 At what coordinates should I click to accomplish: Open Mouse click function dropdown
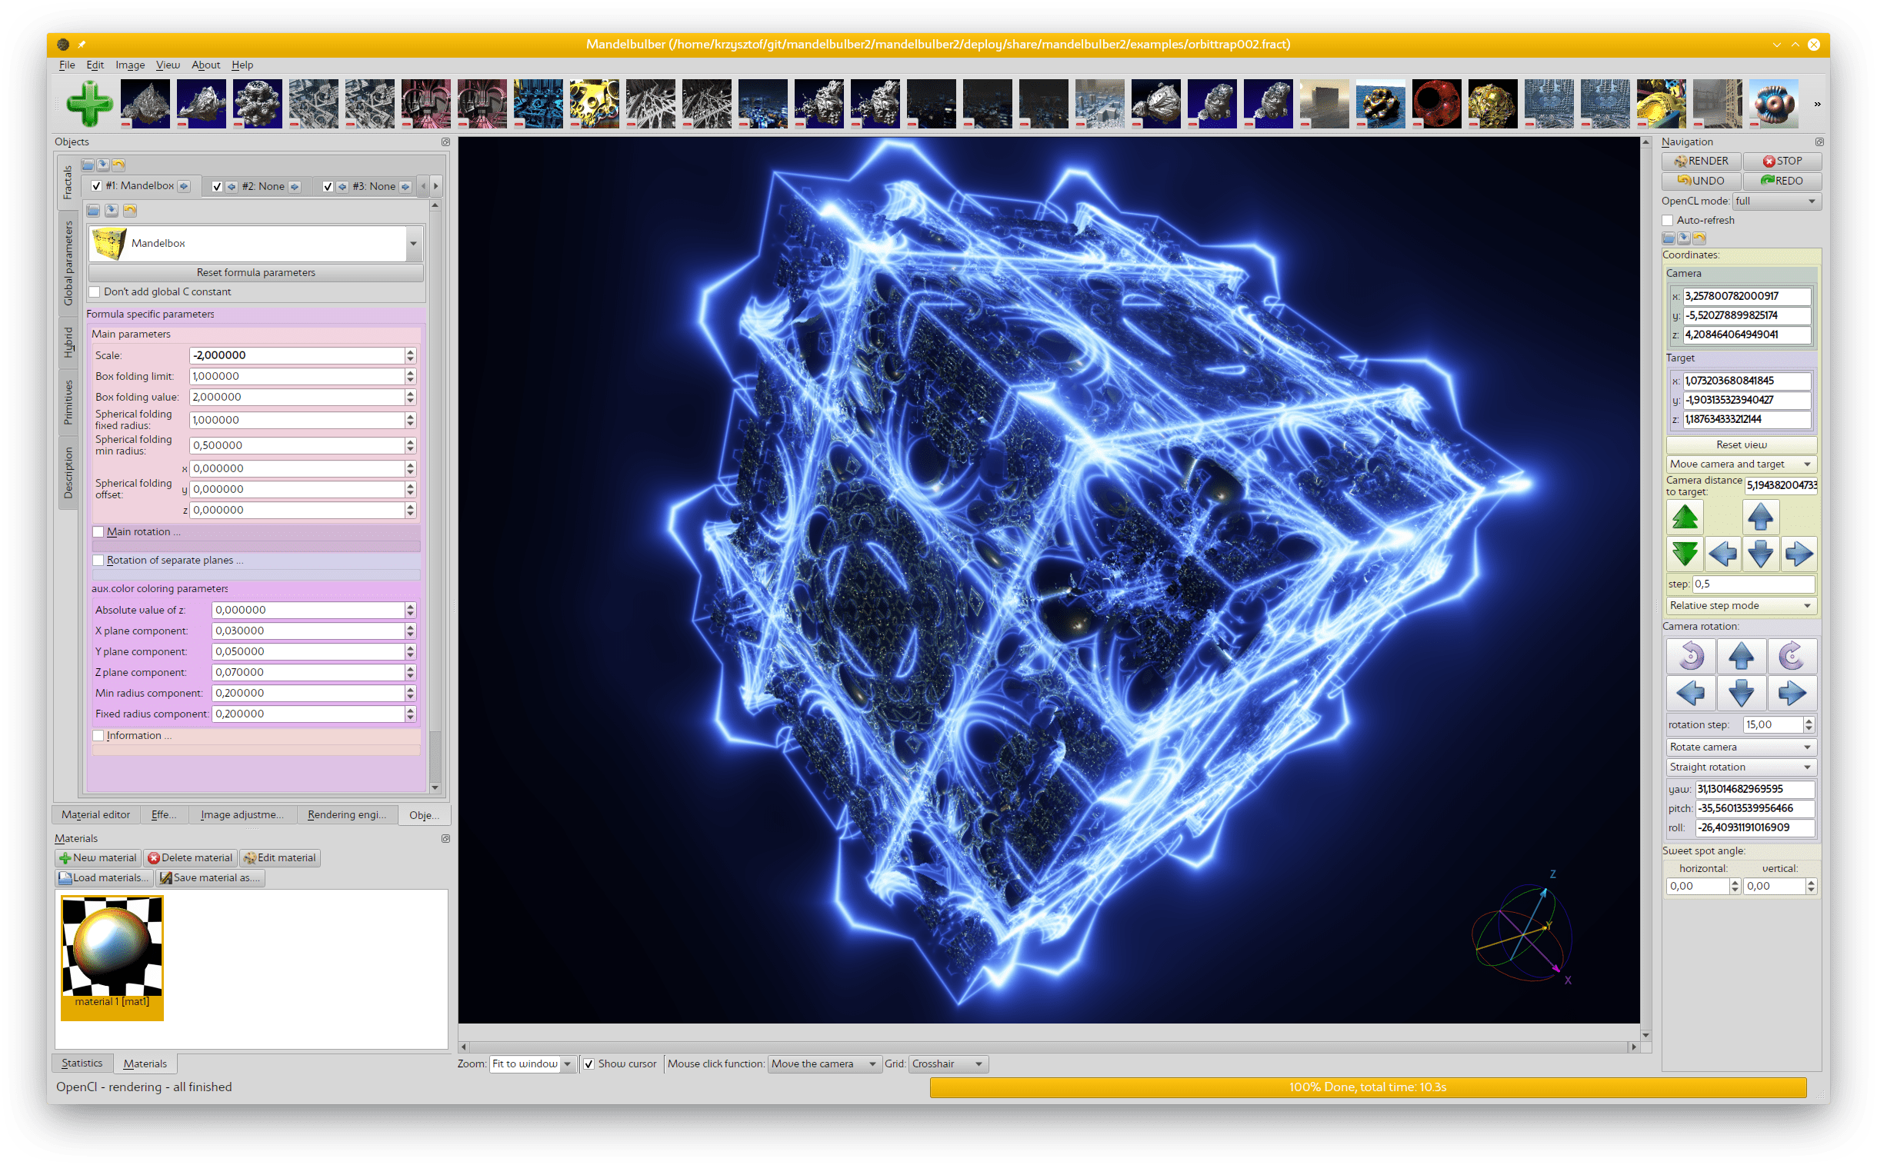(823, 1064)
